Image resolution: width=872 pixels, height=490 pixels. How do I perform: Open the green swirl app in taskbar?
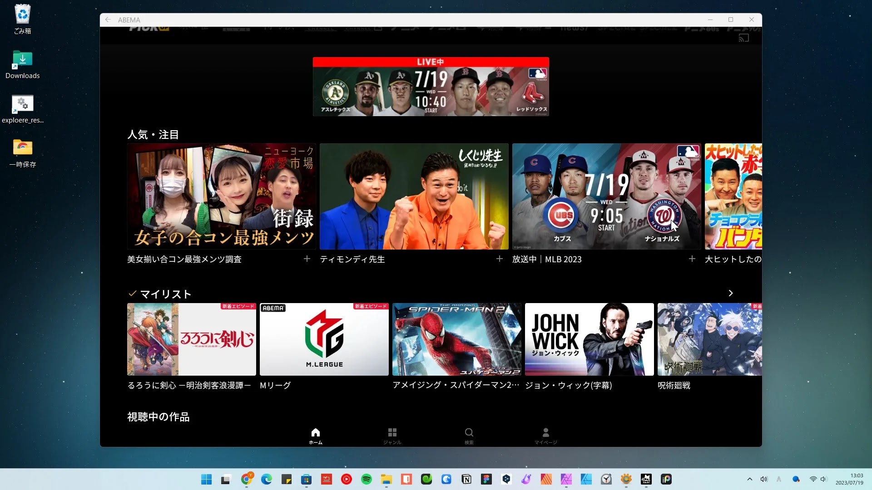point(426,479)
